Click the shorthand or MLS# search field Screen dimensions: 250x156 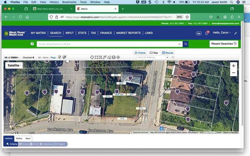pos(108,44)
